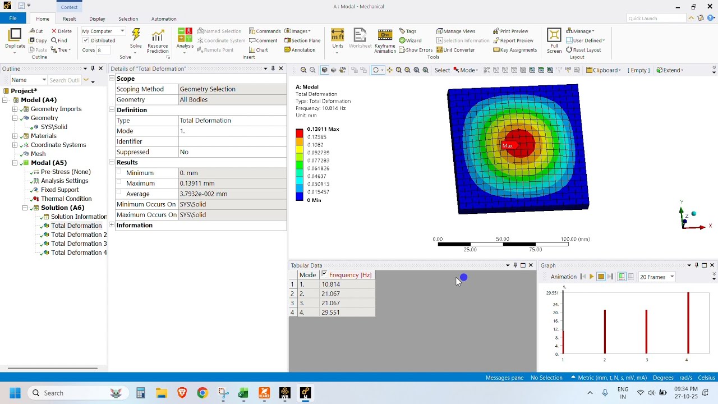The height and width of the screenshot is (404, 718).
Task: Select the 29.551 frequency row
Action: pyautogui.click(x=332, y=313)
